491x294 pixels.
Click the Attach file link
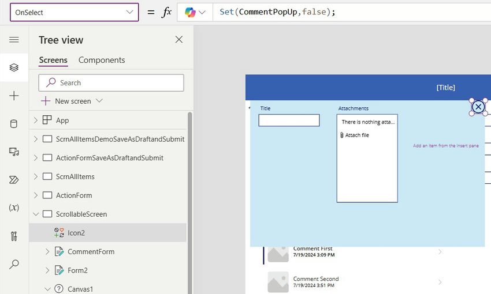coord(357,135)
